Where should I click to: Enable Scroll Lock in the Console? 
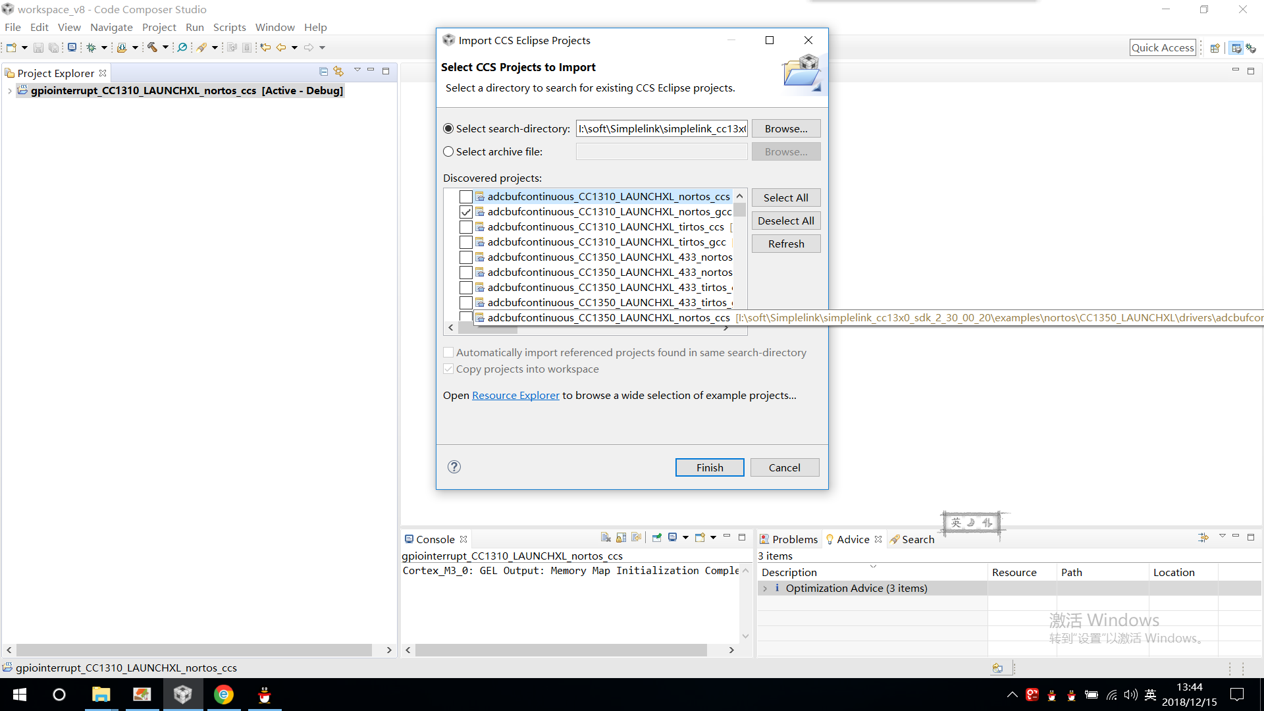[x=621, y=538]
